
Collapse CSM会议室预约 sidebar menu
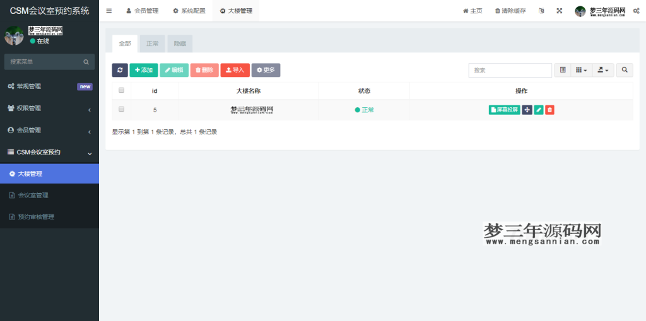49,152
